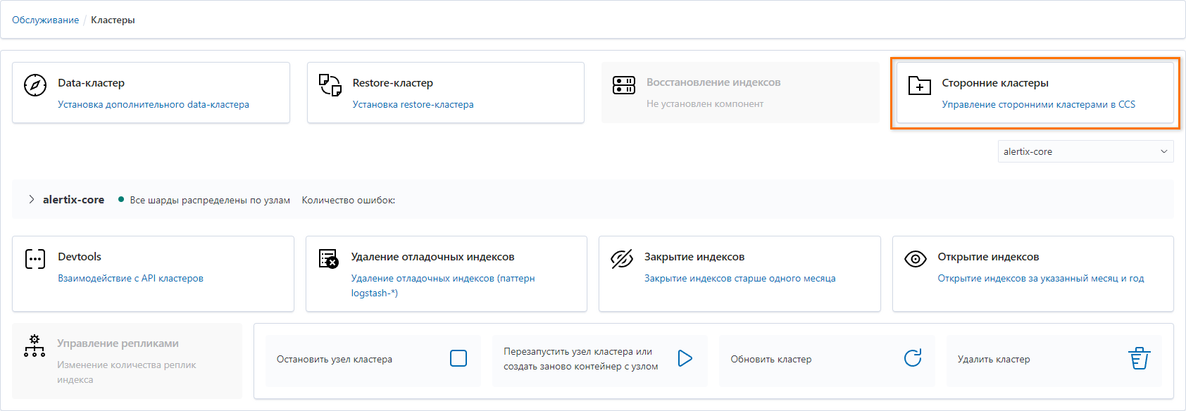Expand the alertix-core cluster row chevron
Screen dimensions: 1186x411
32,200
